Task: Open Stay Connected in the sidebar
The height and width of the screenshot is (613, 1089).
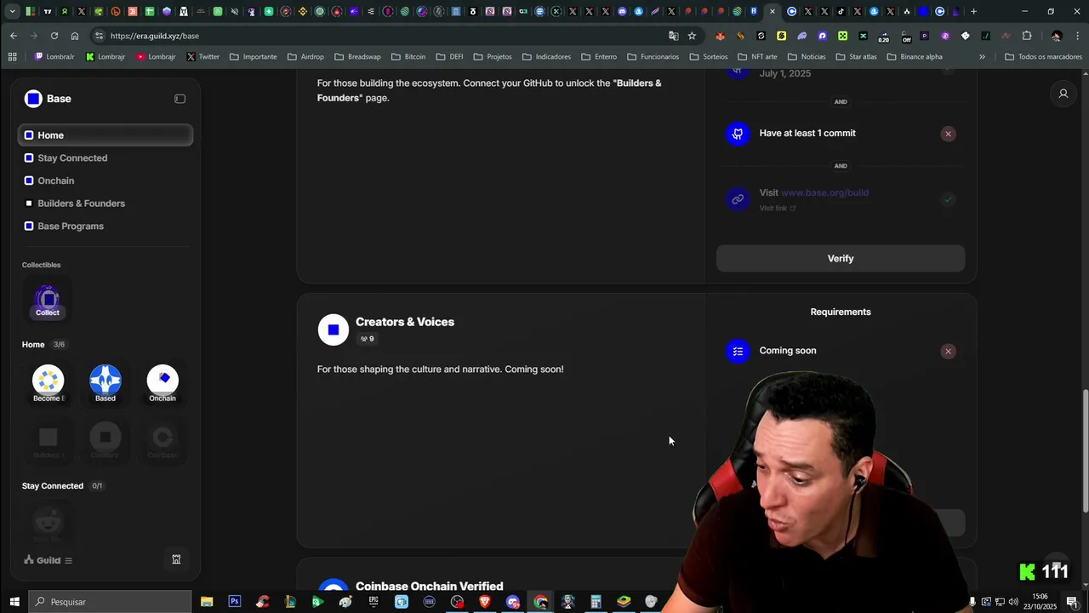Action: pos(72,158)
